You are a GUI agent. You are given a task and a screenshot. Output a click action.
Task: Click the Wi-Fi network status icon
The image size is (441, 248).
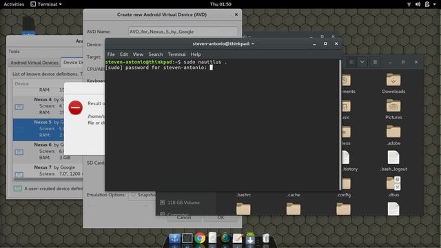click(x=409, y=4)
